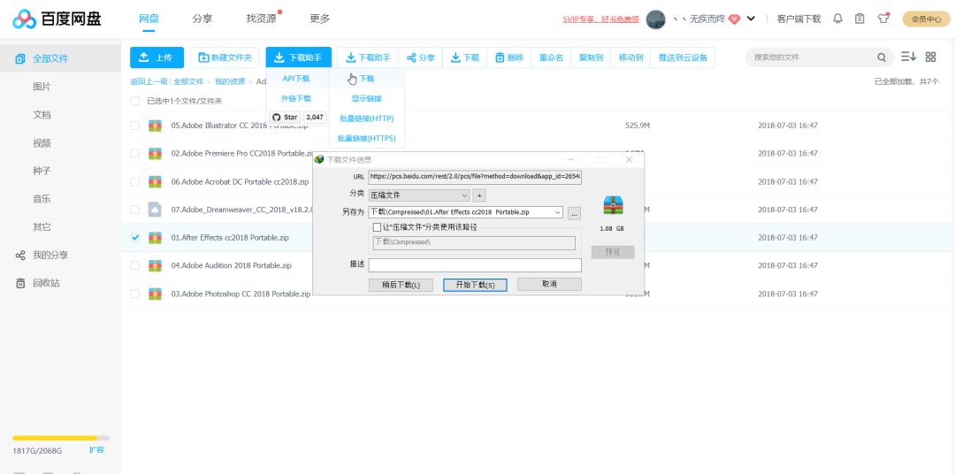This screenshot has height=474, width=955.
Task: Click 新建文件夹 new folder button
Action: tap(225, 57)
